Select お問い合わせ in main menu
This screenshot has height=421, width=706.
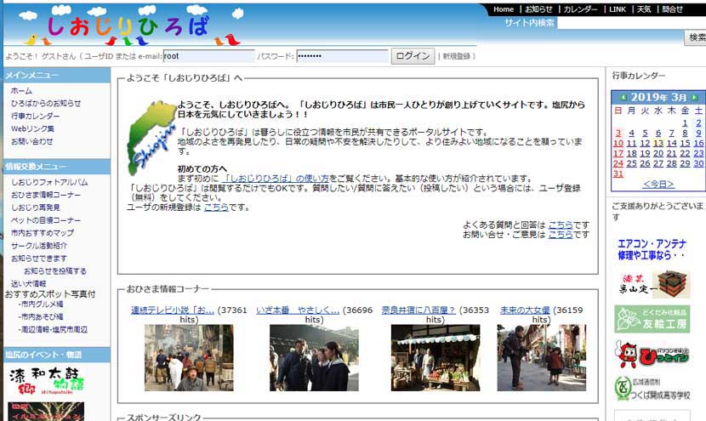point(32,141)
